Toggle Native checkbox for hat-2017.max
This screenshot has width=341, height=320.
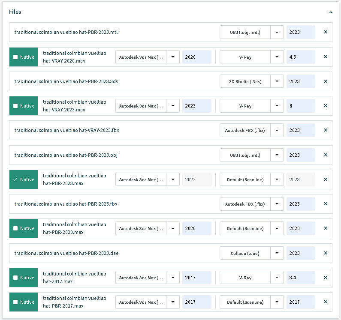point(16,278)
